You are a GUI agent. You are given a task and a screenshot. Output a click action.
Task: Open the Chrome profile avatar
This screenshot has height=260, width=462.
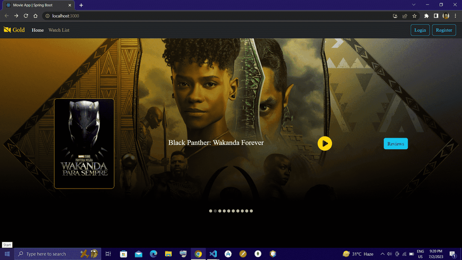click(x=446, y=16)
